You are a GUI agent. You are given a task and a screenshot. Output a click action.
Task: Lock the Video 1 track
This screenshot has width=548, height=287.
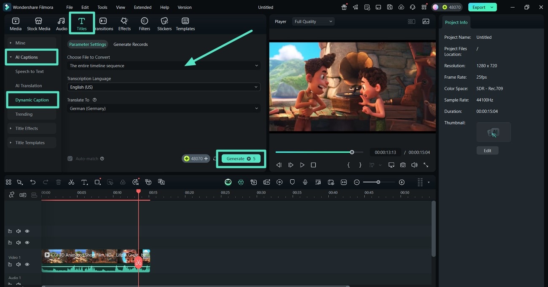click(10, 264)
